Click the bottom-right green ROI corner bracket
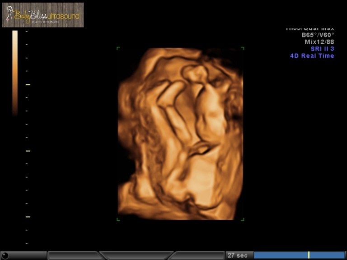This screenshot has height=260, width=347. click(243, 219)
